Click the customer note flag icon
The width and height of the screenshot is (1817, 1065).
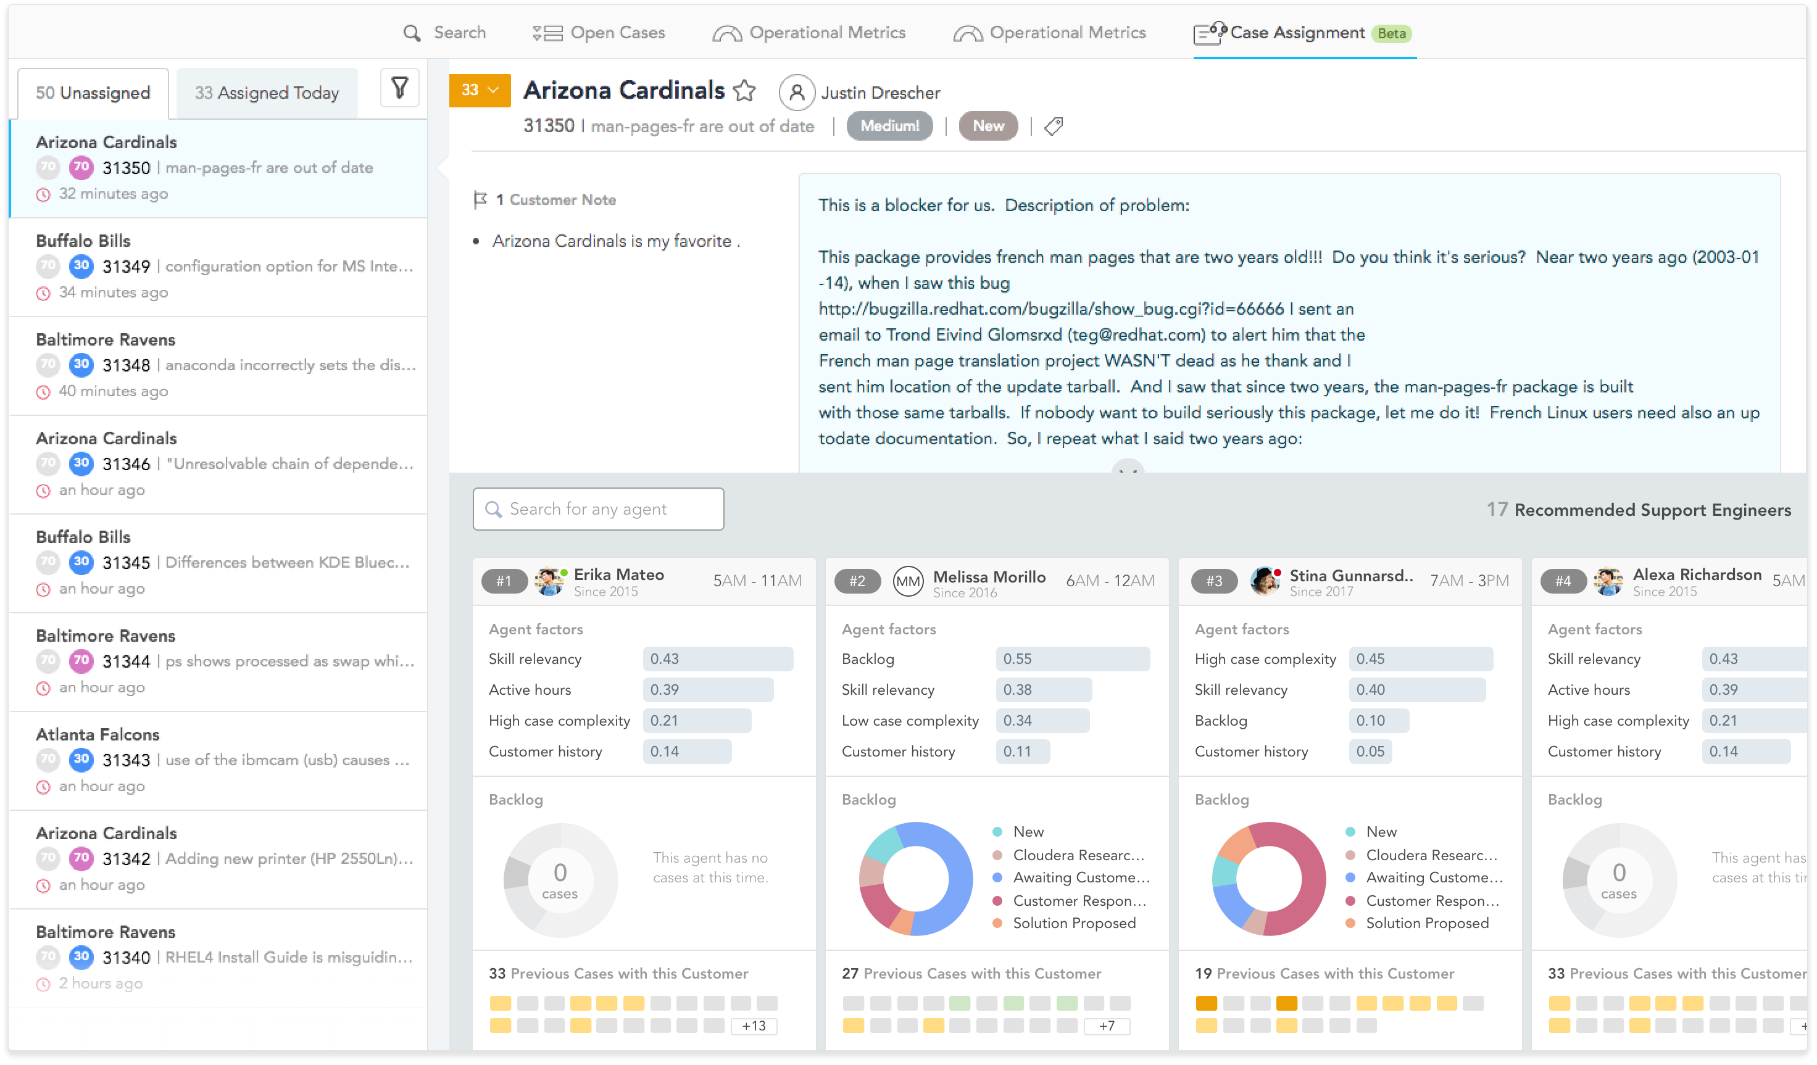480,200
